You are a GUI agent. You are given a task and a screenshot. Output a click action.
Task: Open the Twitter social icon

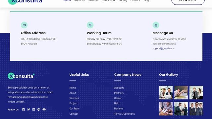coord(28,109)
